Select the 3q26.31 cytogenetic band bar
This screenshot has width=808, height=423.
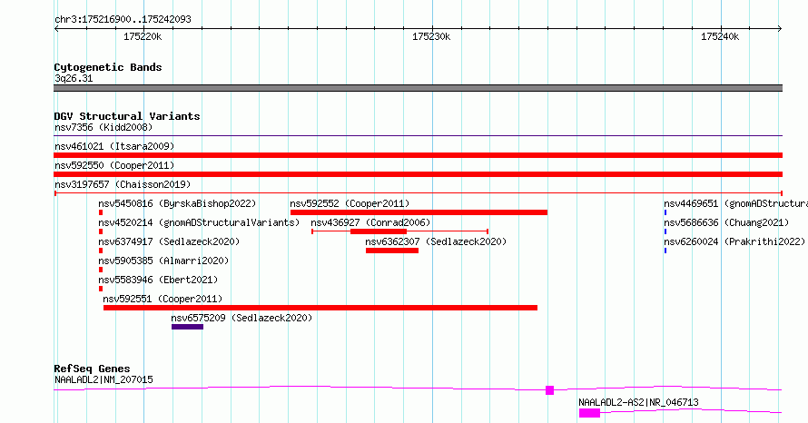point(418,88)
